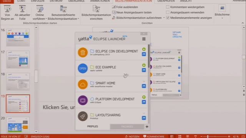Click blue action icon for ECE Example
Viewport: 246px width, 138px height.
(144, 70)
